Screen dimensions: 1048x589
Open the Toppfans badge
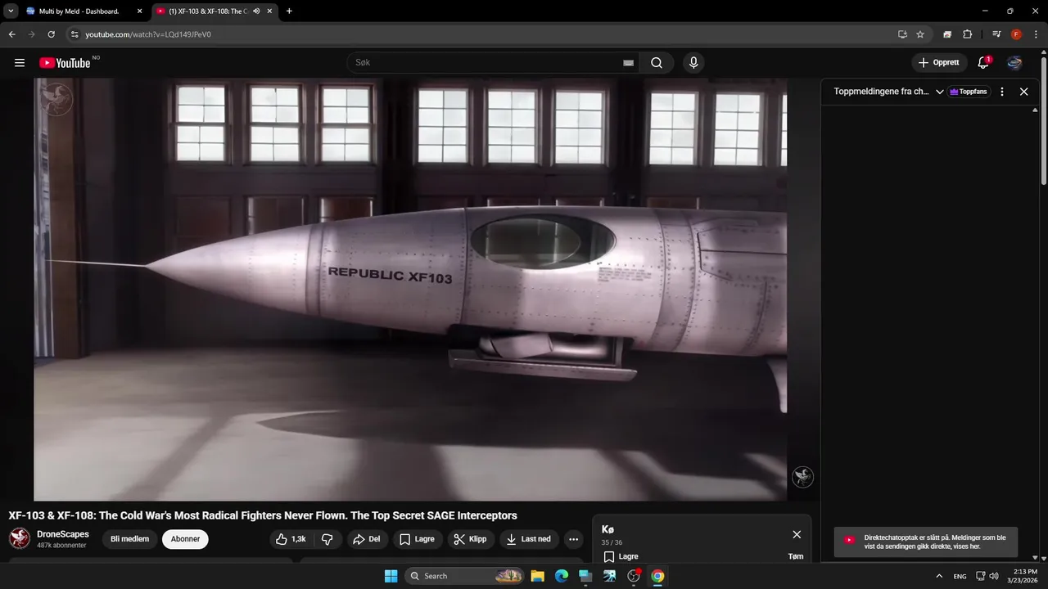coord(969,92)
